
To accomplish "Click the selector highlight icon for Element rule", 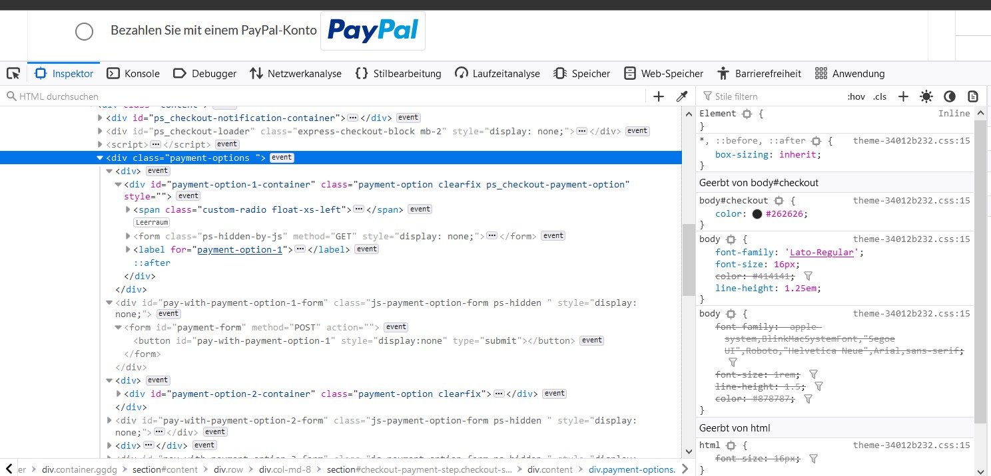I will point(747,114).
